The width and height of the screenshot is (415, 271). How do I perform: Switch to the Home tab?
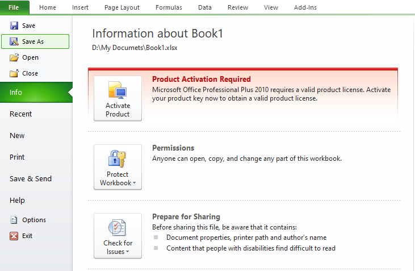click(x=48, y=7)
